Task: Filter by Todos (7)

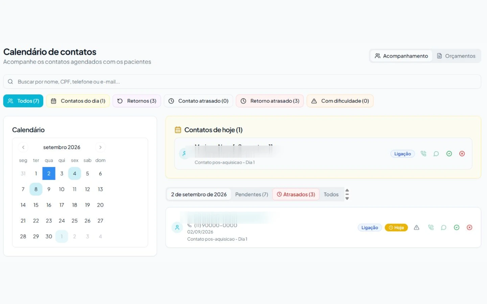Action: pos(23,101)
